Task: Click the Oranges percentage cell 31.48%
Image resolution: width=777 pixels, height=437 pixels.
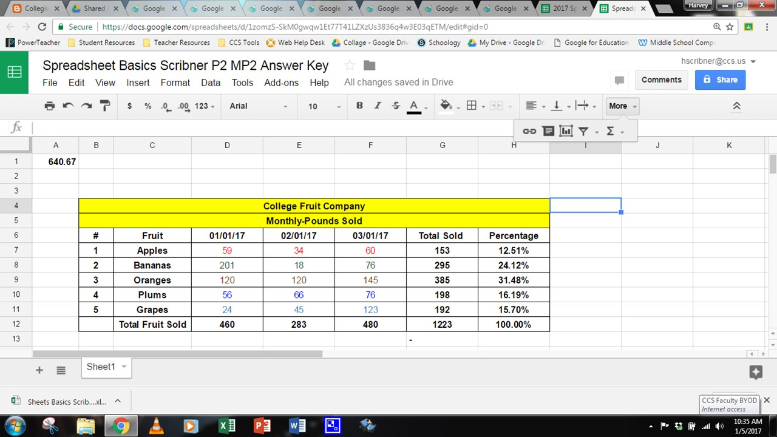Action: 514,280
